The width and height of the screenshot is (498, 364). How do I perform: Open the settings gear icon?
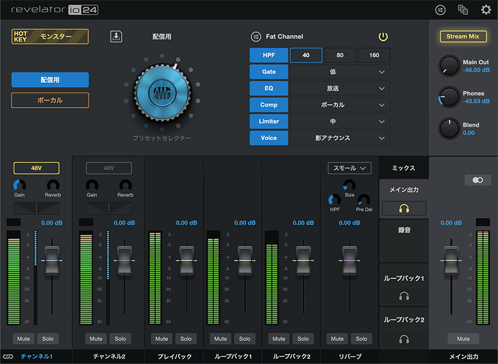click(487, 9)
